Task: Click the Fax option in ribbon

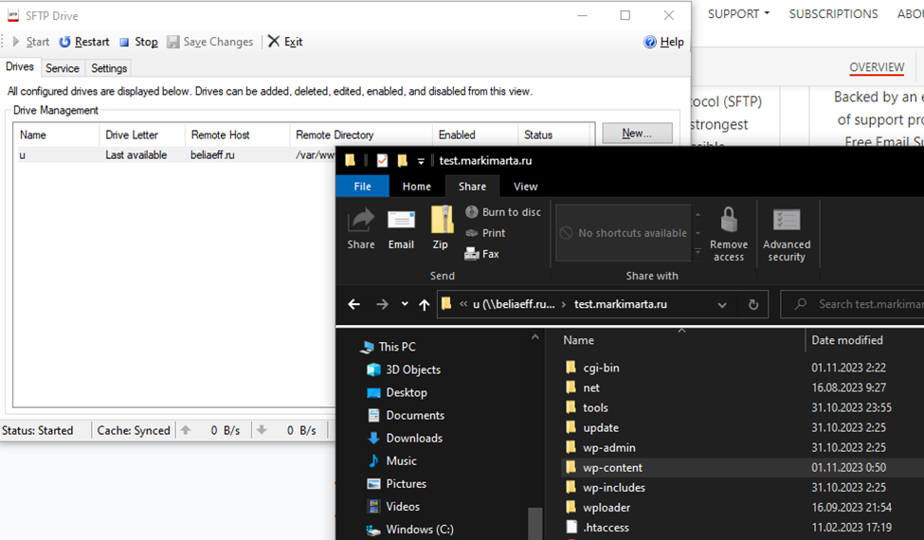Action: 482,254
